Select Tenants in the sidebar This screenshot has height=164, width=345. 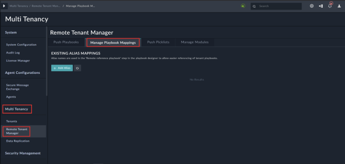pyautogui.click(x=12, y=121)
